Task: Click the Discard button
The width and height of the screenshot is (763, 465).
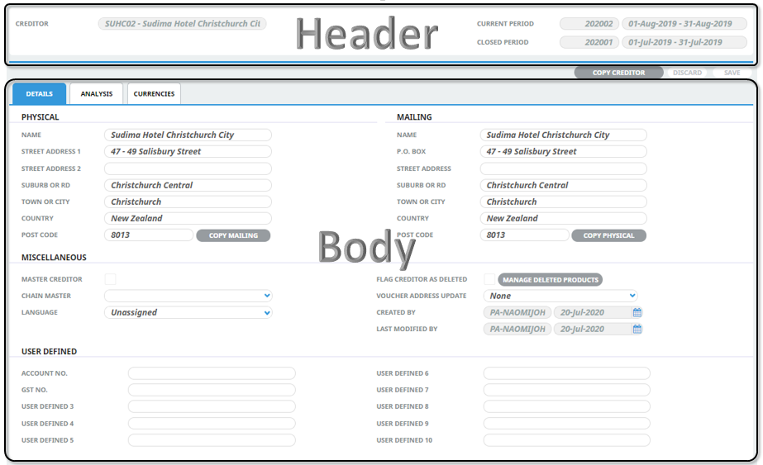Action: 687,73
